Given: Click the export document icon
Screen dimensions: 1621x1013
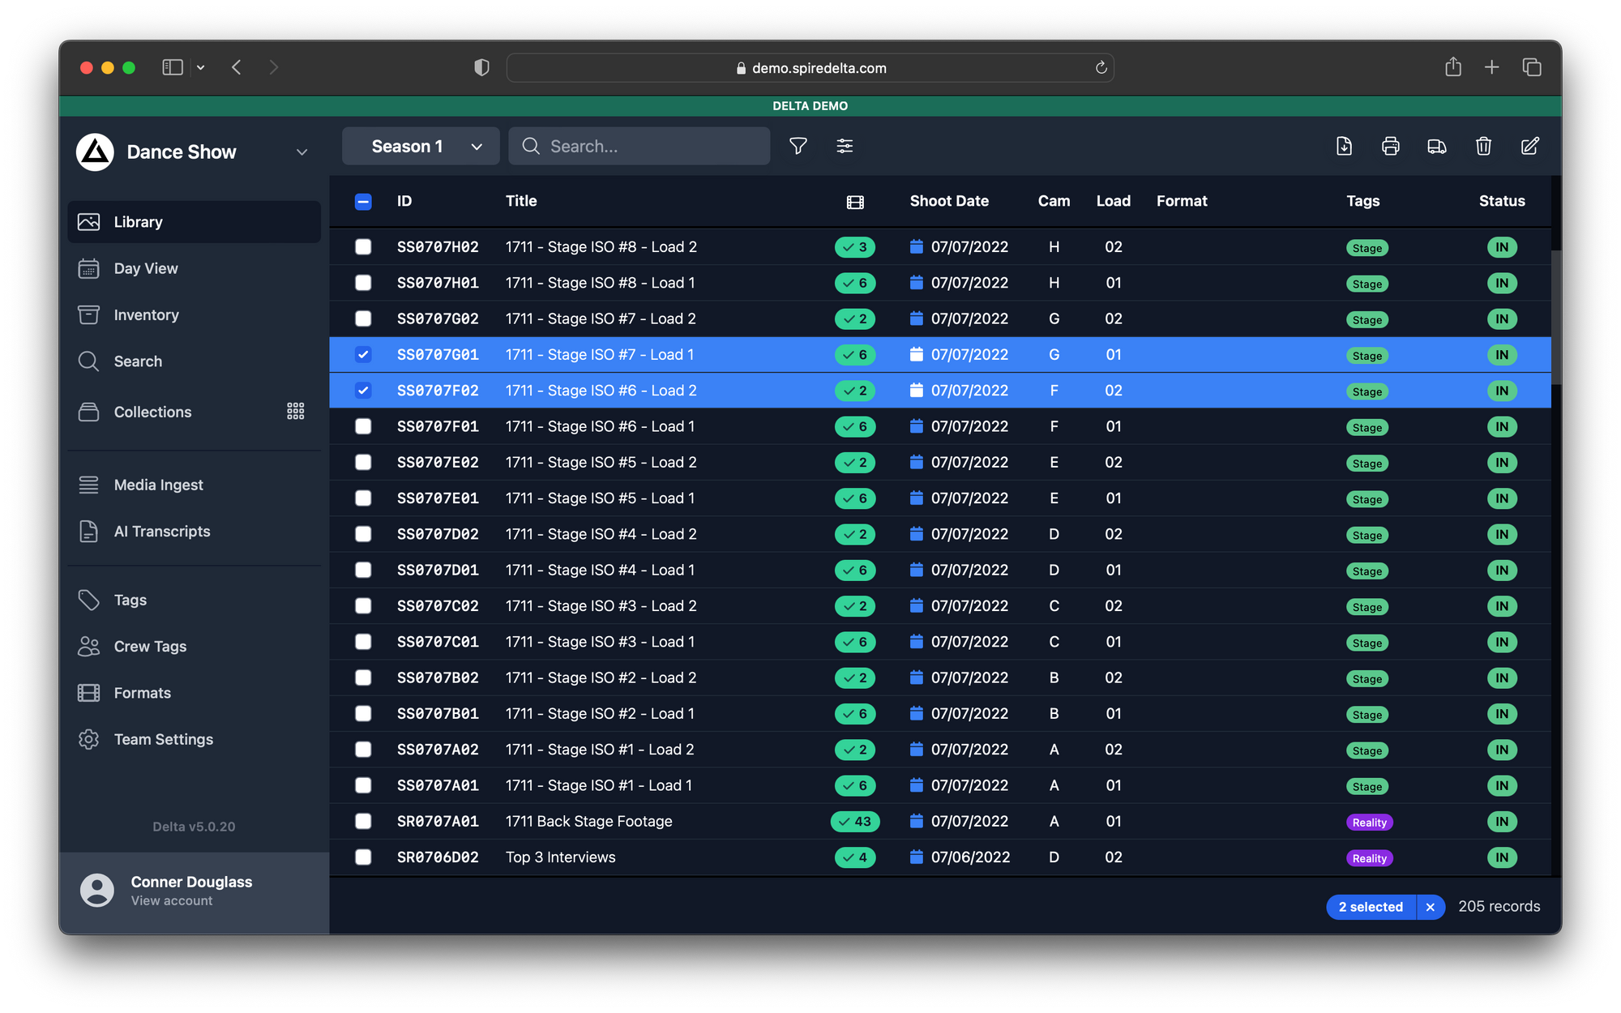Looking at the screenshot, I should click(1344, 146).
